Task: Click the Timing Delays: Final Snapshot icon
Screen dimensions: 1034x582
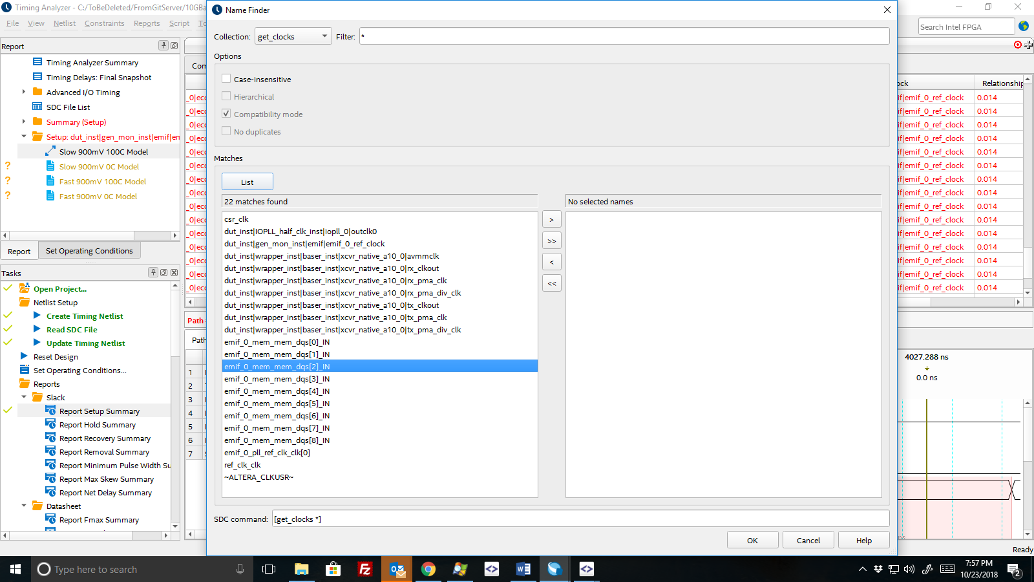Action: click(x=37, y=77)
